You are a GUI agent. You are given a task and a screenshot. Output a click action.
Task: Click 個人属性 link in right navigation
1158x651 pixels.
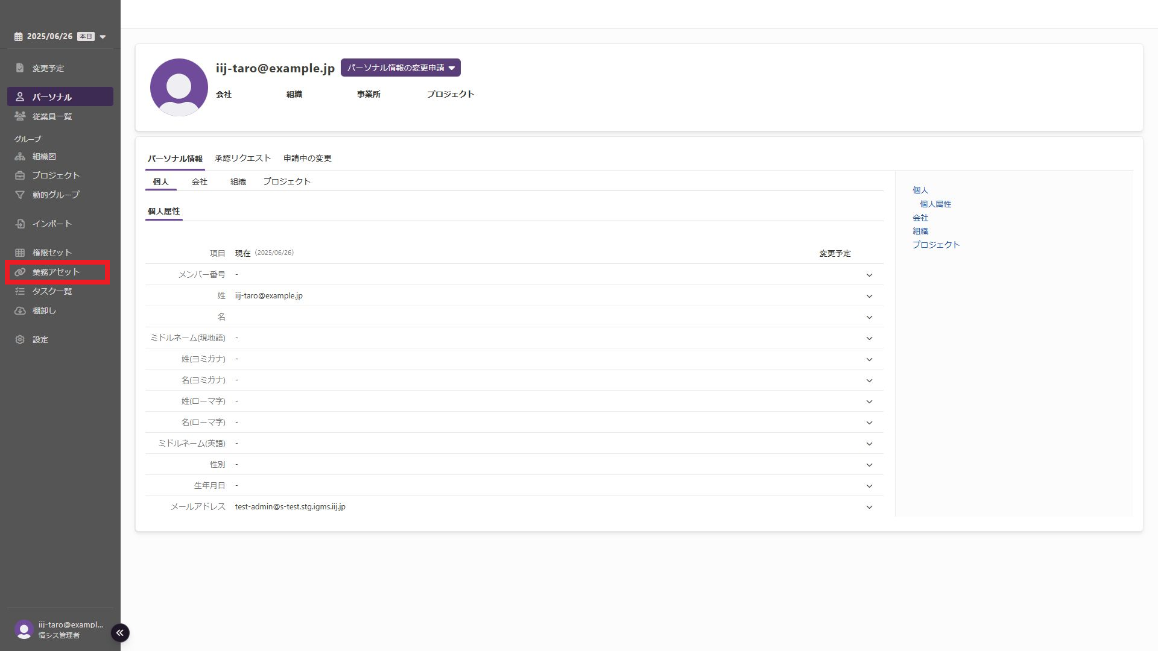935,204
